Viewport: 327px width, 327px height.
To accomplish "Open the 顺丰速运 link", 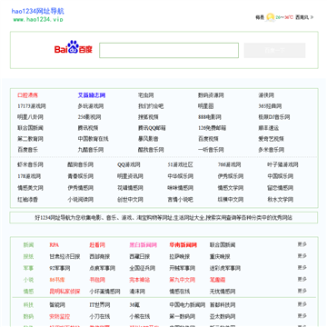I will tap(269, 128).
